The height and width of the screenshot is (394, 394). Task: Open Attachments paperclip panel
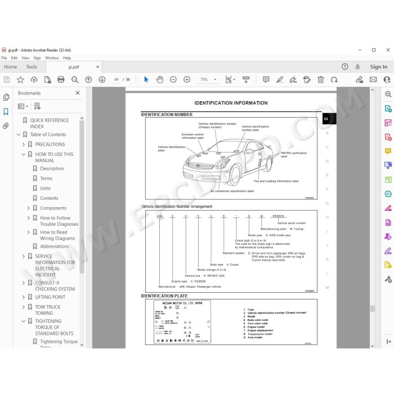click(6, 126)
